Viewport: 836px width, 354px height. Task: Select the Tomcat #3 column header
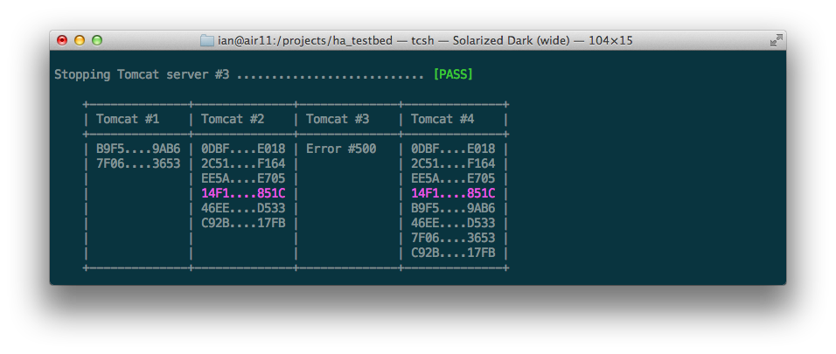[338, 119]
